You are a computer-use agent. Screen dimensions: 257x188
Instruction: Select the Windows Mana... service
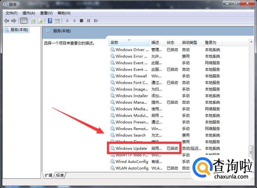click(x=165, y=102)
